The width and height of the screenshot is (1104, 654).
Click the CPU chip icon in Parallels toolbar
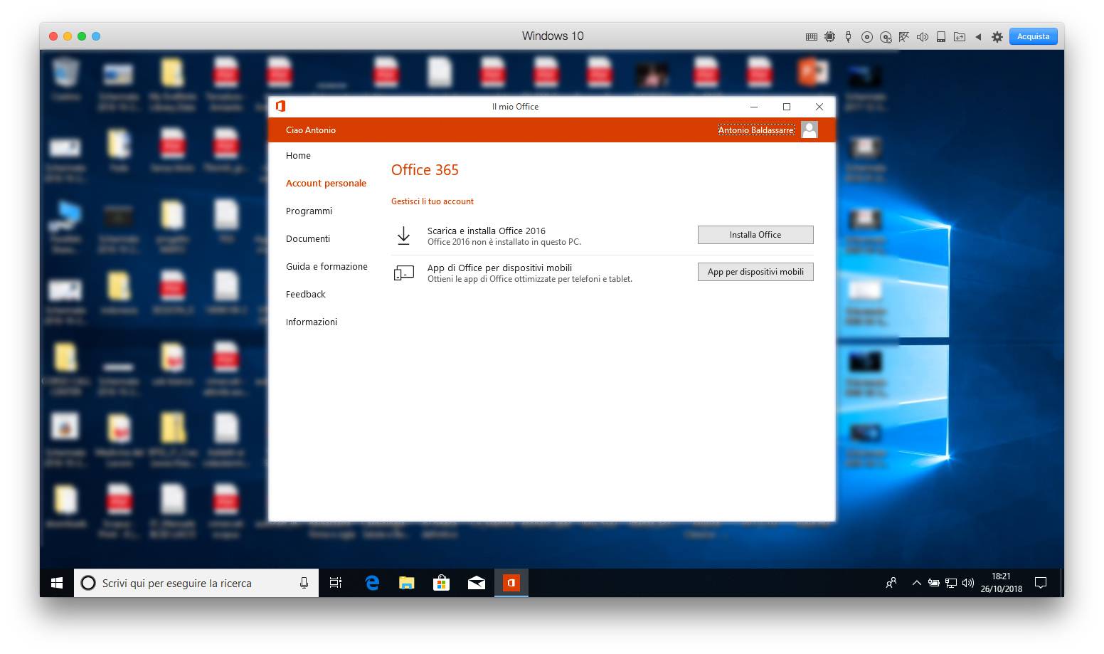829,37
